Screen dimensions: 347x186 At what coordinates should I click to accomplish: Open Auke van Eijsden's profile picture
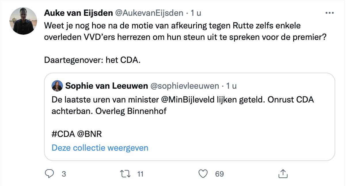click(23, 21)
